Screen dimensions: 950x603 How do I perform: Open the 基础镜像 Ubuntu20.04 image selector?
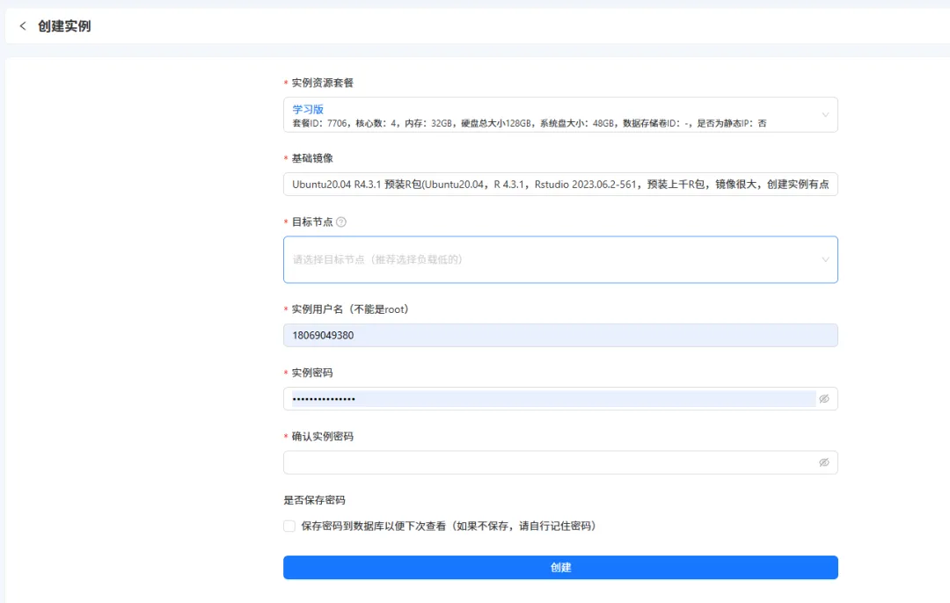[x=560, y=184]
